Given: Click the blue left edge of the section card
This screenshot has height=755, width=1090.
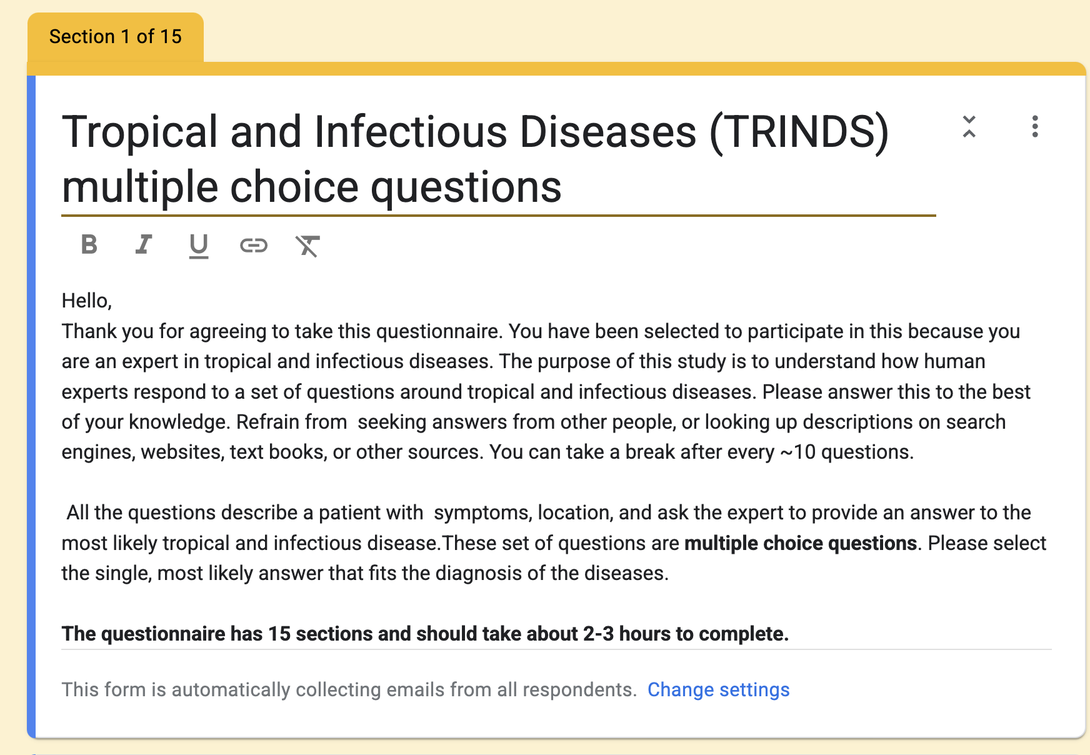Looking at the screenshot, I should pyautogui.click(x=31, y=406).
